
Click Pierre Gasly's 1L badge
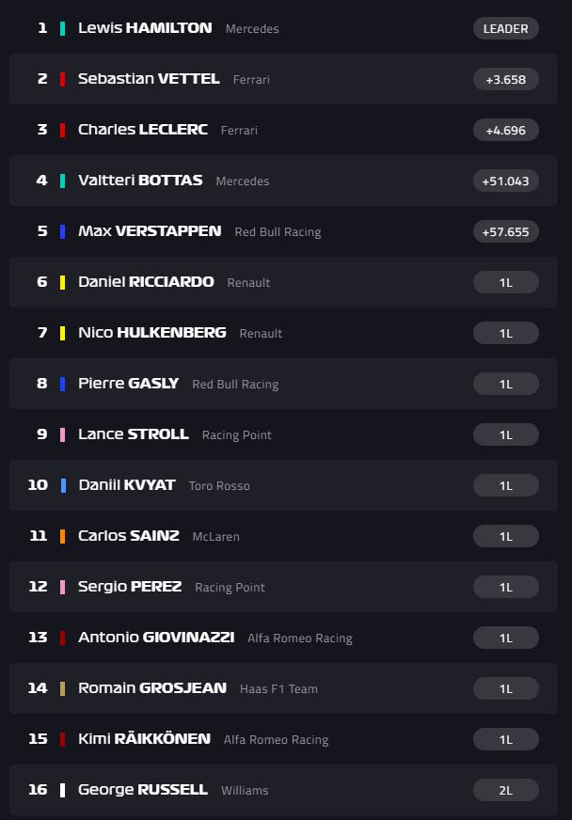click(505, 384)
